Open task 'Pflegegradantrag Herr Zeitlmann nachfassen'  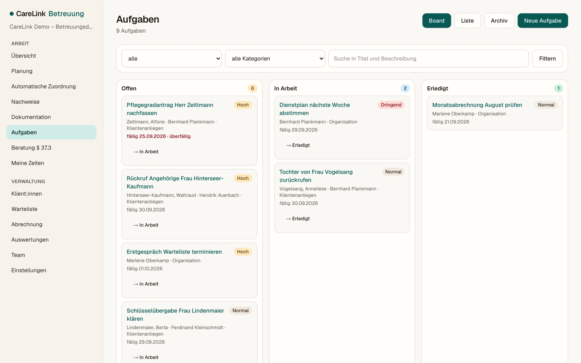pos(170,109)
